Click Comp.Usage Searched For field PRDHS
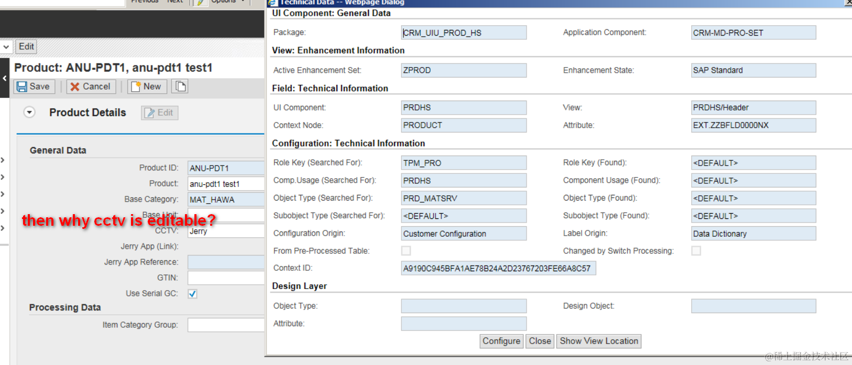Viewport: 852px width, 365px height. pyautogui.click(x=464, y=181)
